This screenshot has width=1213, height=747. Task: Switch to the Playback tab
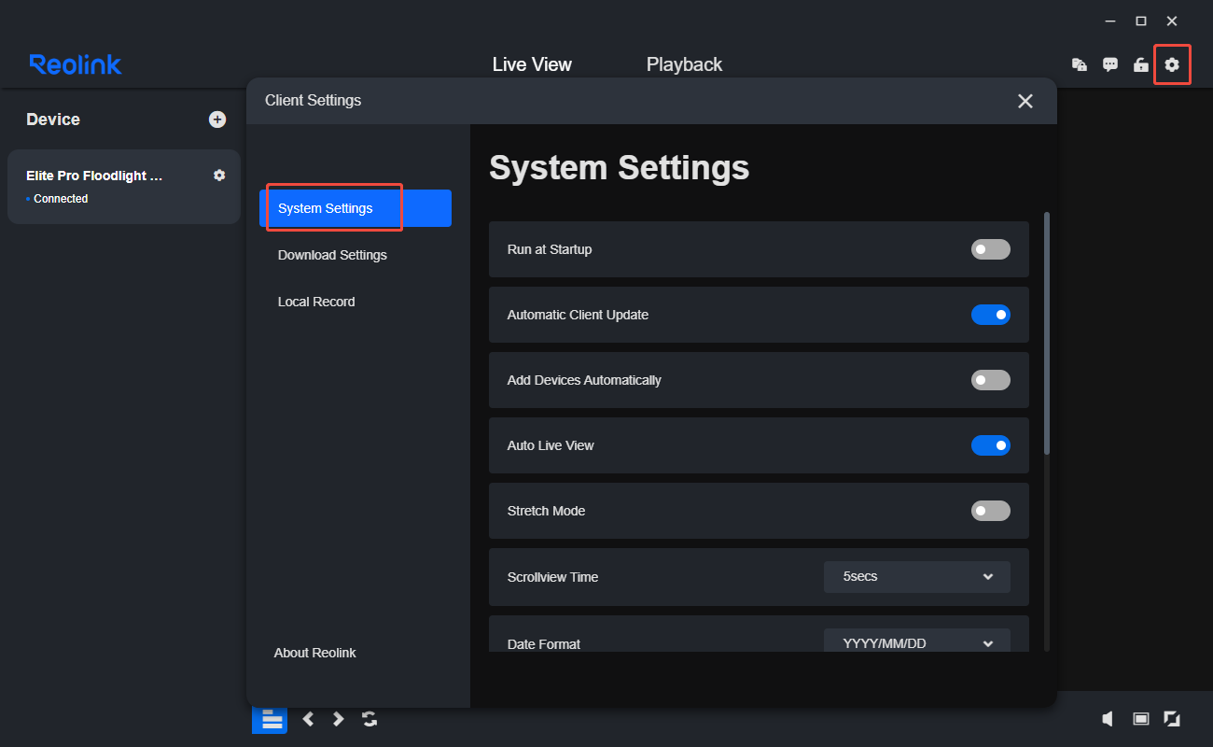tap(684, 64)
